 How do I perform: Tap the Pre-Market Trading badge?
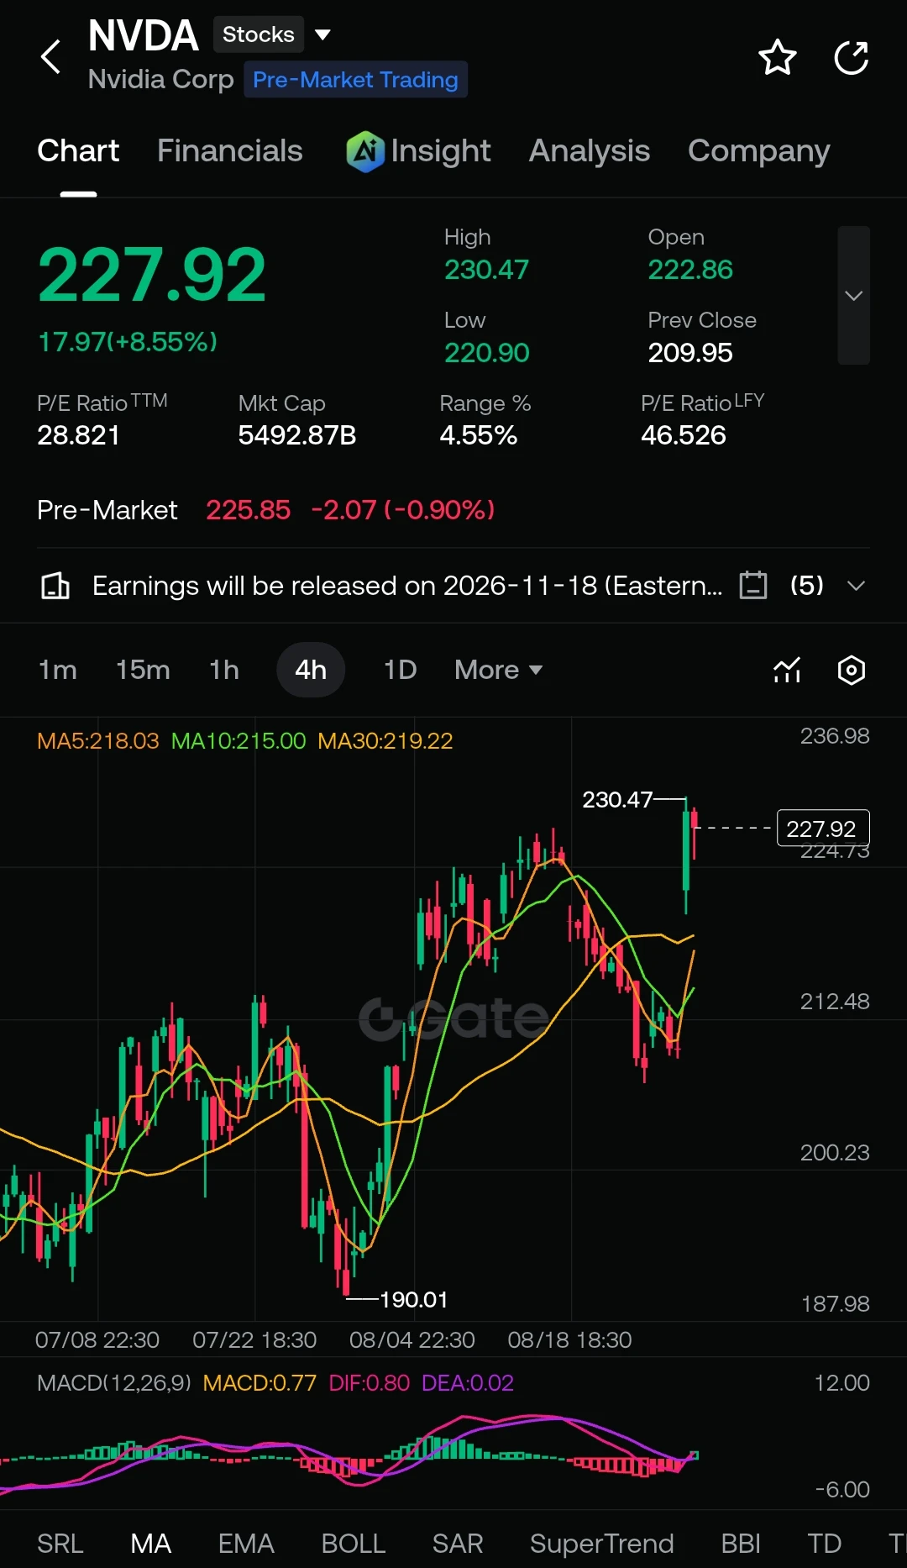(355, 80)
